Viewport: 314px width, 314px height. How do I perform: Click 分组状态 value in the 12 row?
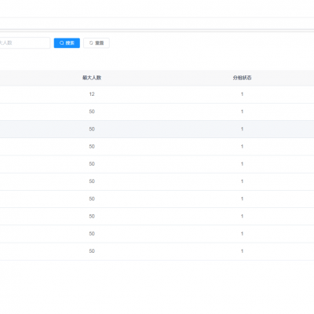click(x=242, y=94)
